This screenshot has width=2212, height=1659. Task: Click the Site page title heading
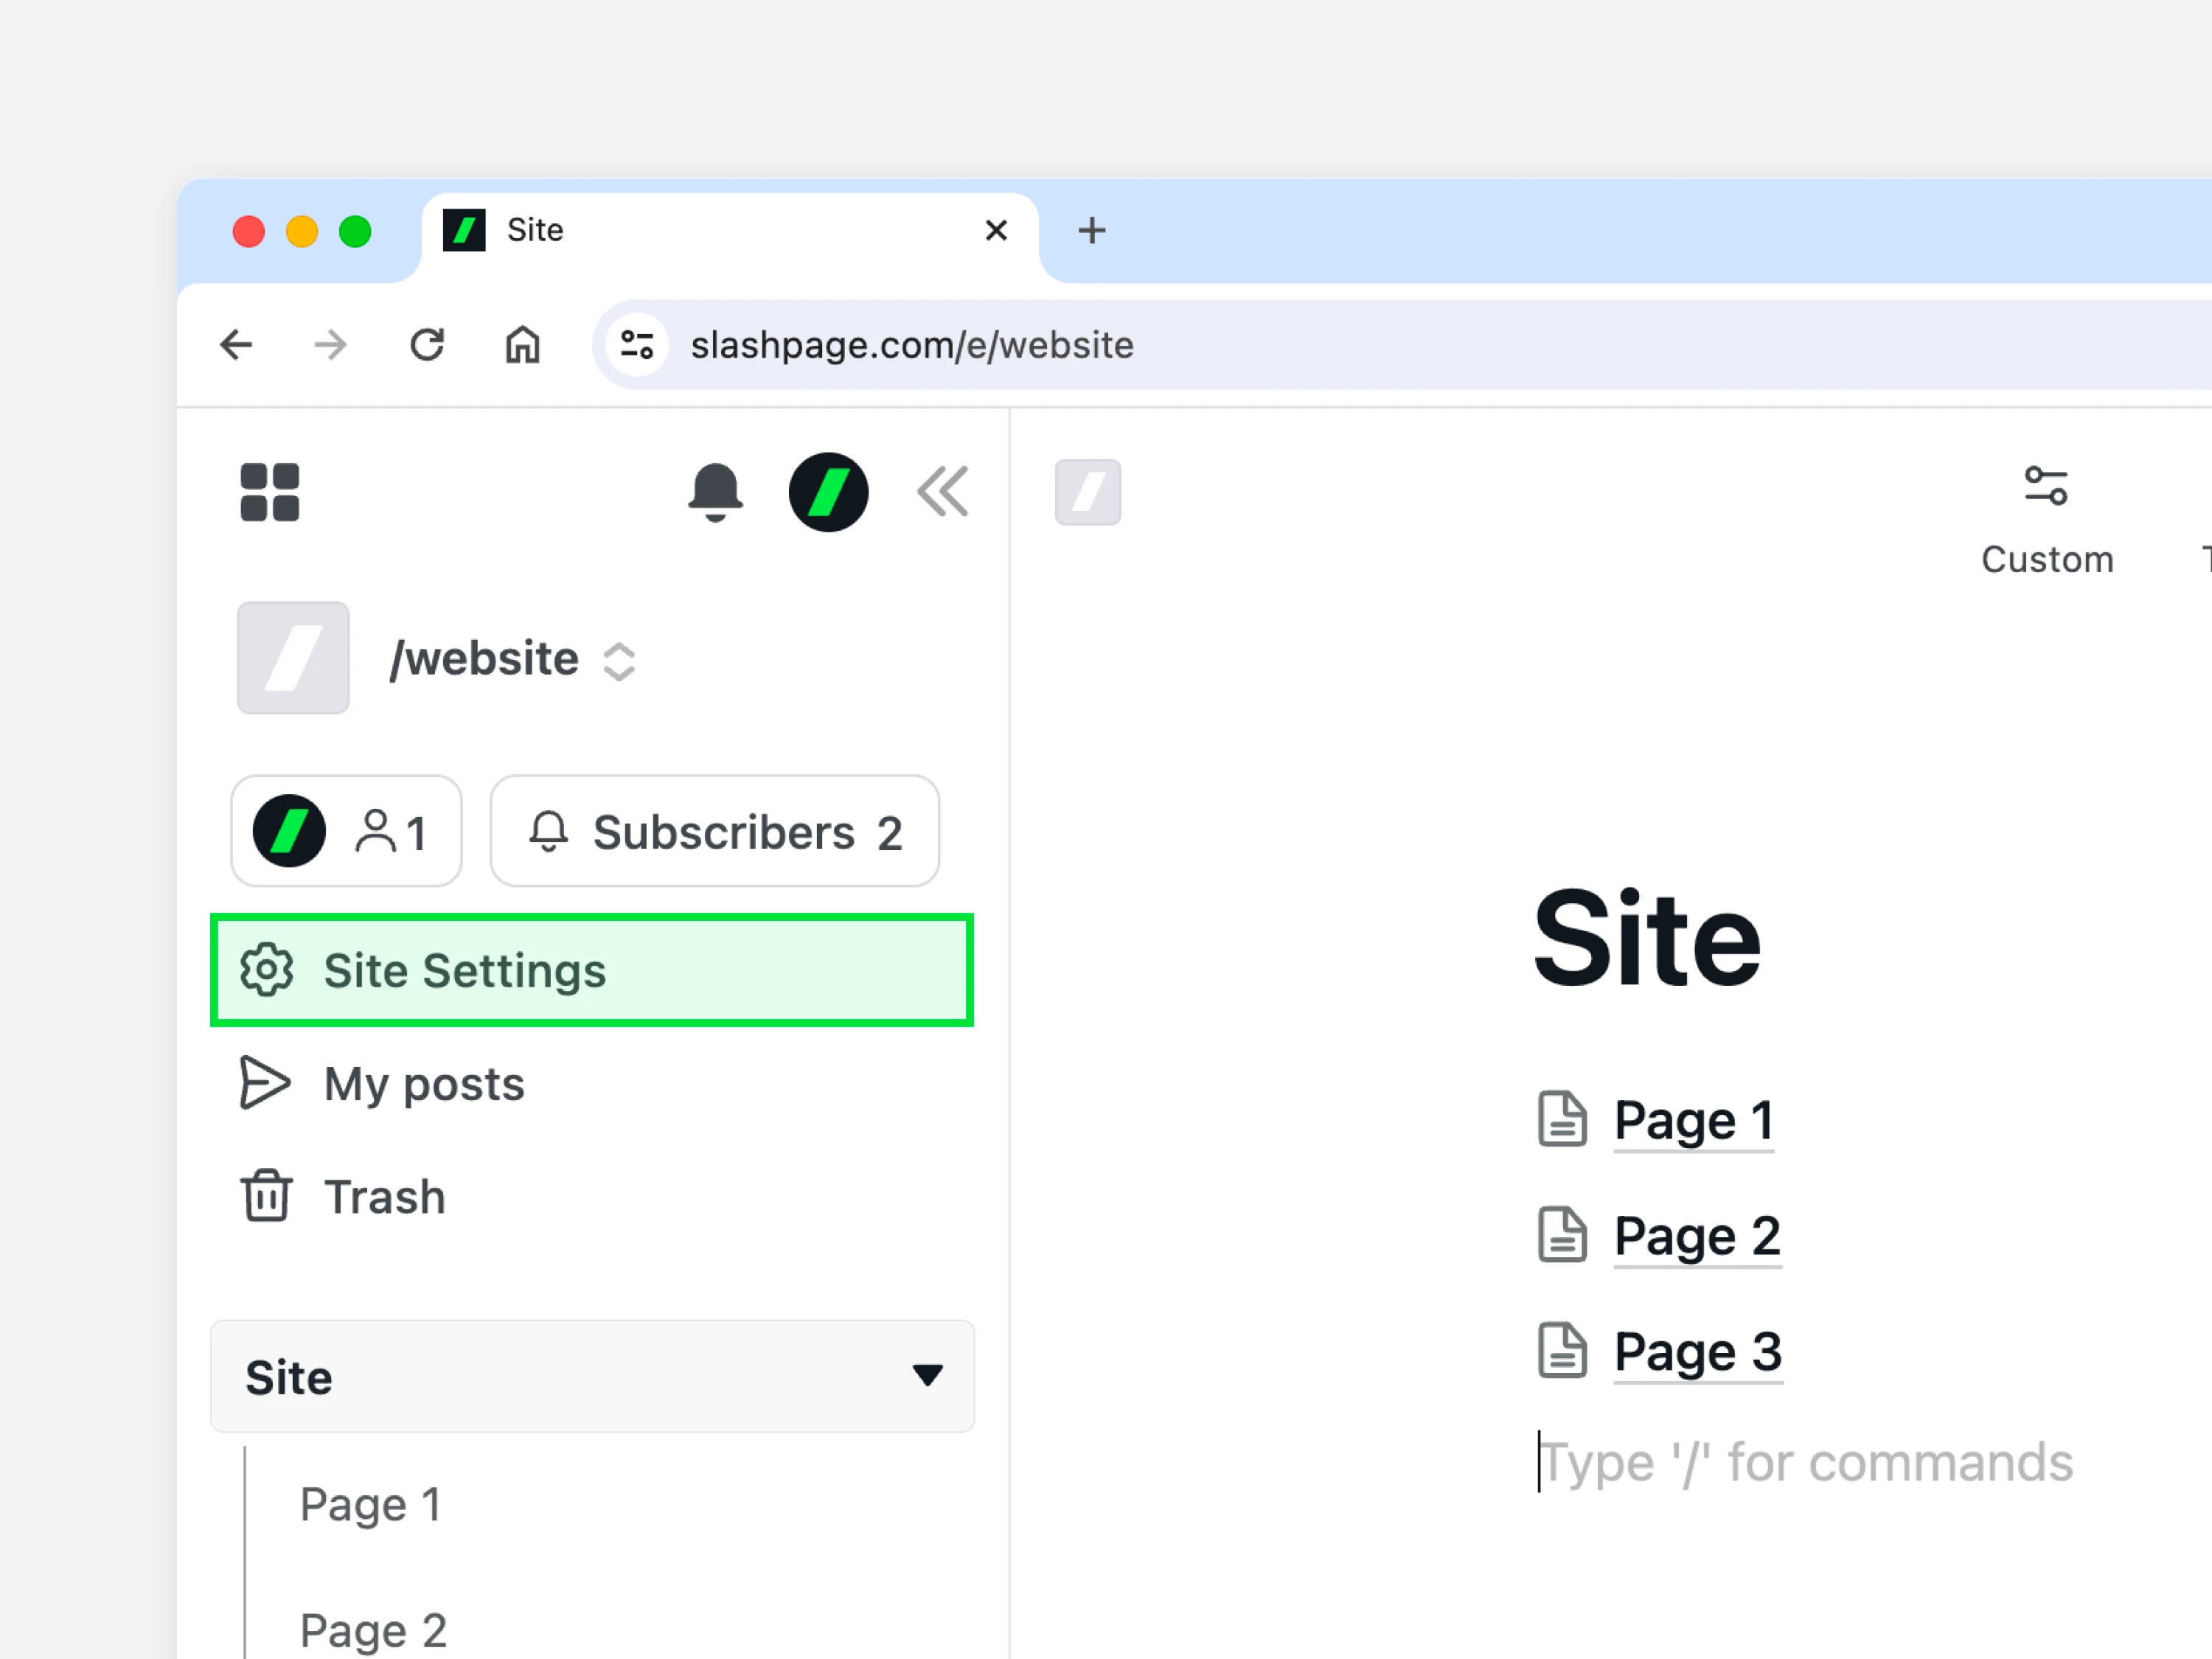pyautogui.click(x=1647, y=938)
